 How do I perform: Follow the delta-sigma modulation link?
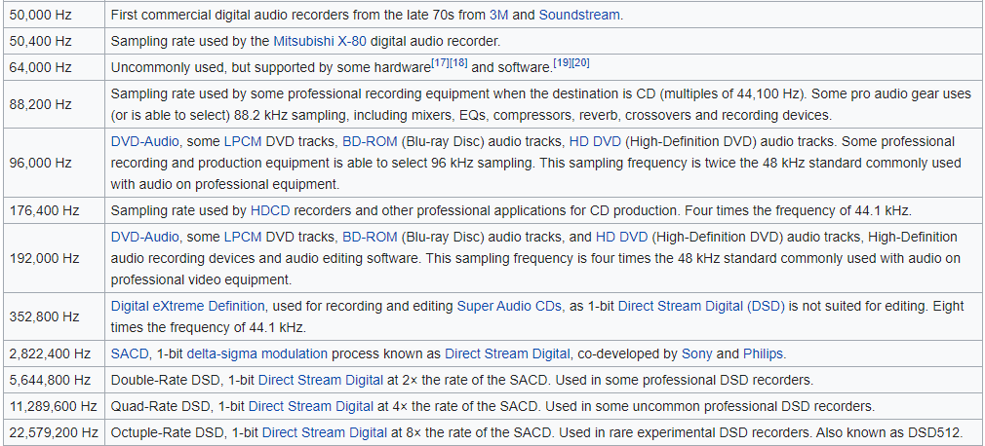click(256, 353)
